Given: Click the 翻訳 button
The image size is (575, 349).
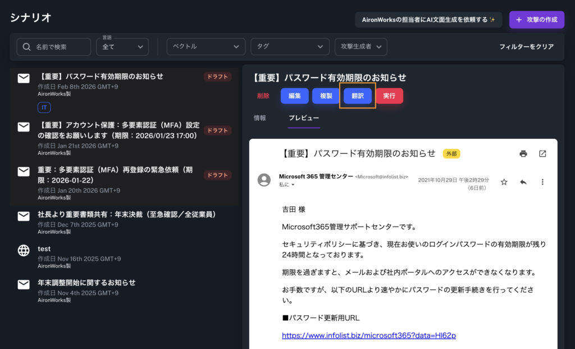Looking at the screenshot, I should click(358, 96).
